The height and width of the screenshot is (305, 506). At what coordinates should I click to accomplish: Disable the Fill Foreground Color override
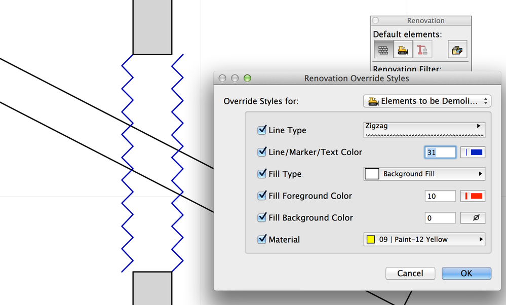(262, 196)
